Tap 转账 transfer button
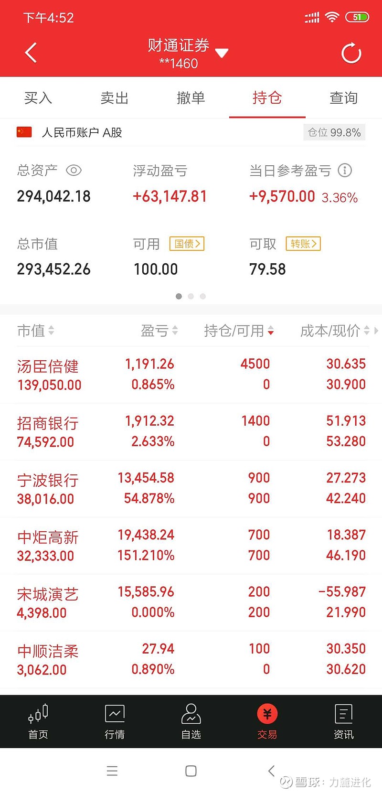The height and width of the screenshot is (794, 382). [x=303, y=244]
